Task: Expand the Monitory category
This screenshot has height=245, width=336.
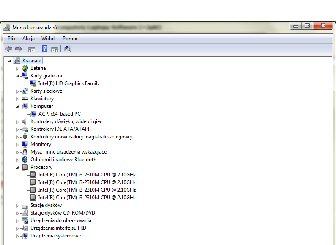Action: 18,145
